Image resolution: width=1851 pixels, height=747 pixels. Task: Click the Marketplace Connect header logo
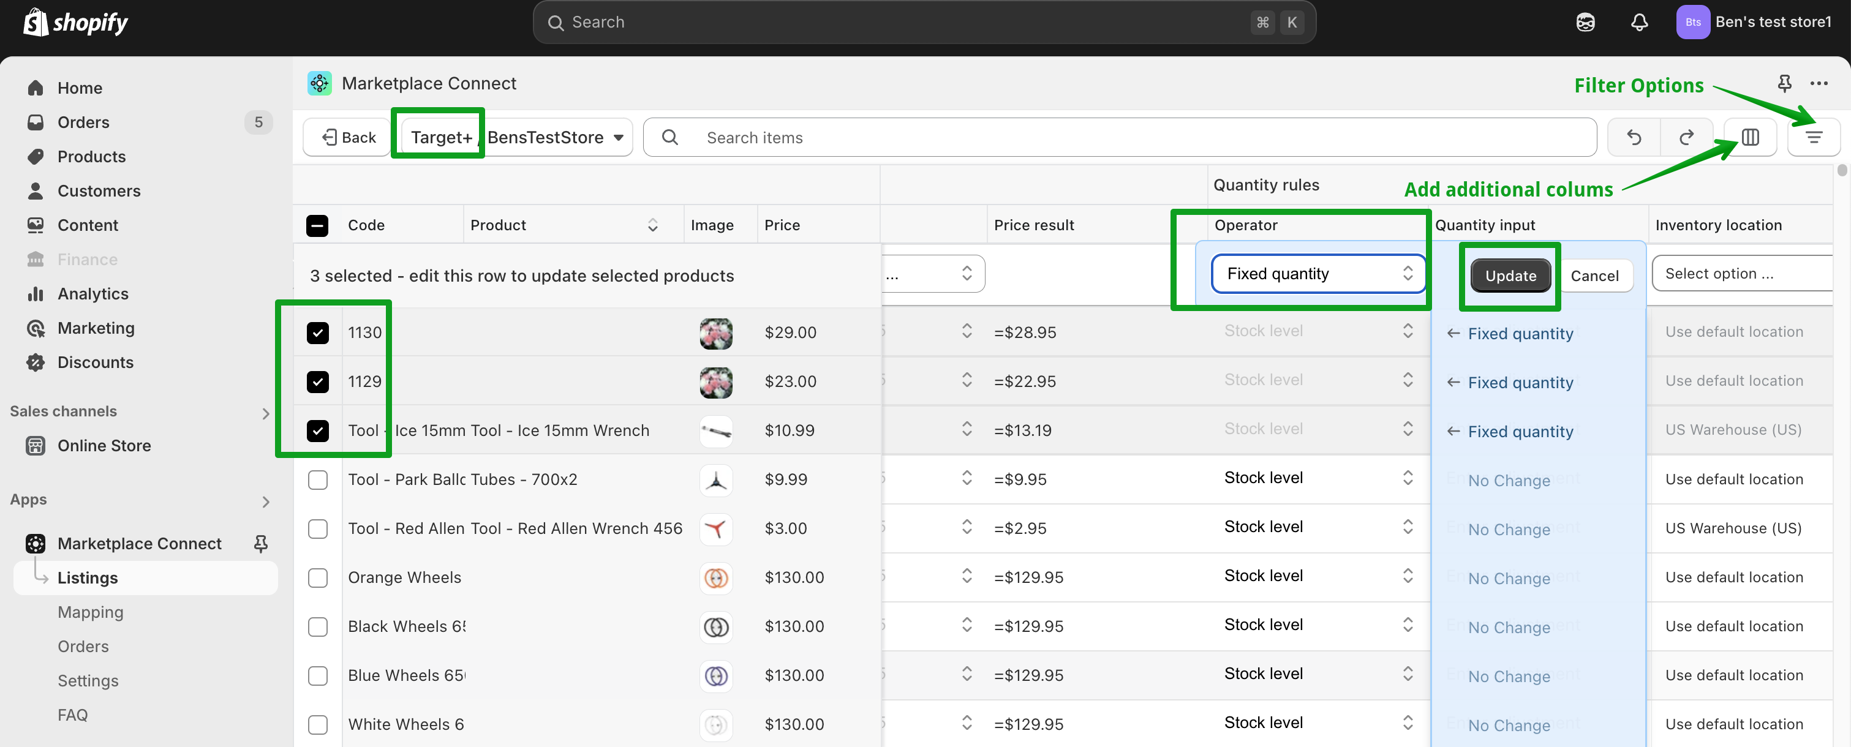click(x=319, y=83)
